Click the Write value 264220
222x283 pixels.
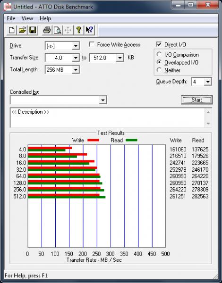[178, 190]
